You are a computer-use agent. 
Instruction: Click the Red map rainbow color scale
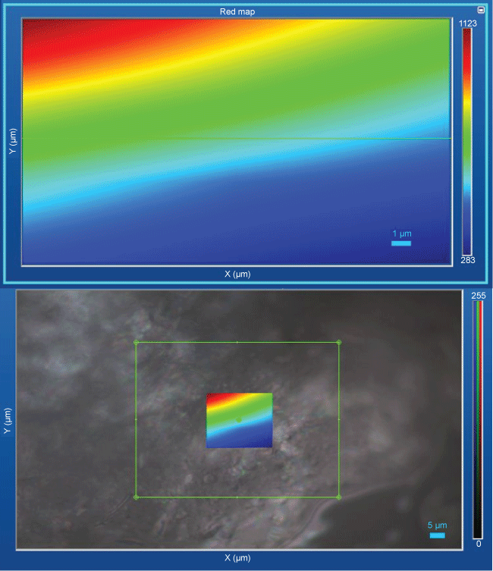[x=468, y=142]
